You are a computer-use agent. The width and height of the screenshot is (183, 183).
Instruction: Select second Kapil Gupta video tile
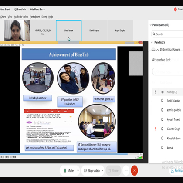coord(120,30)
